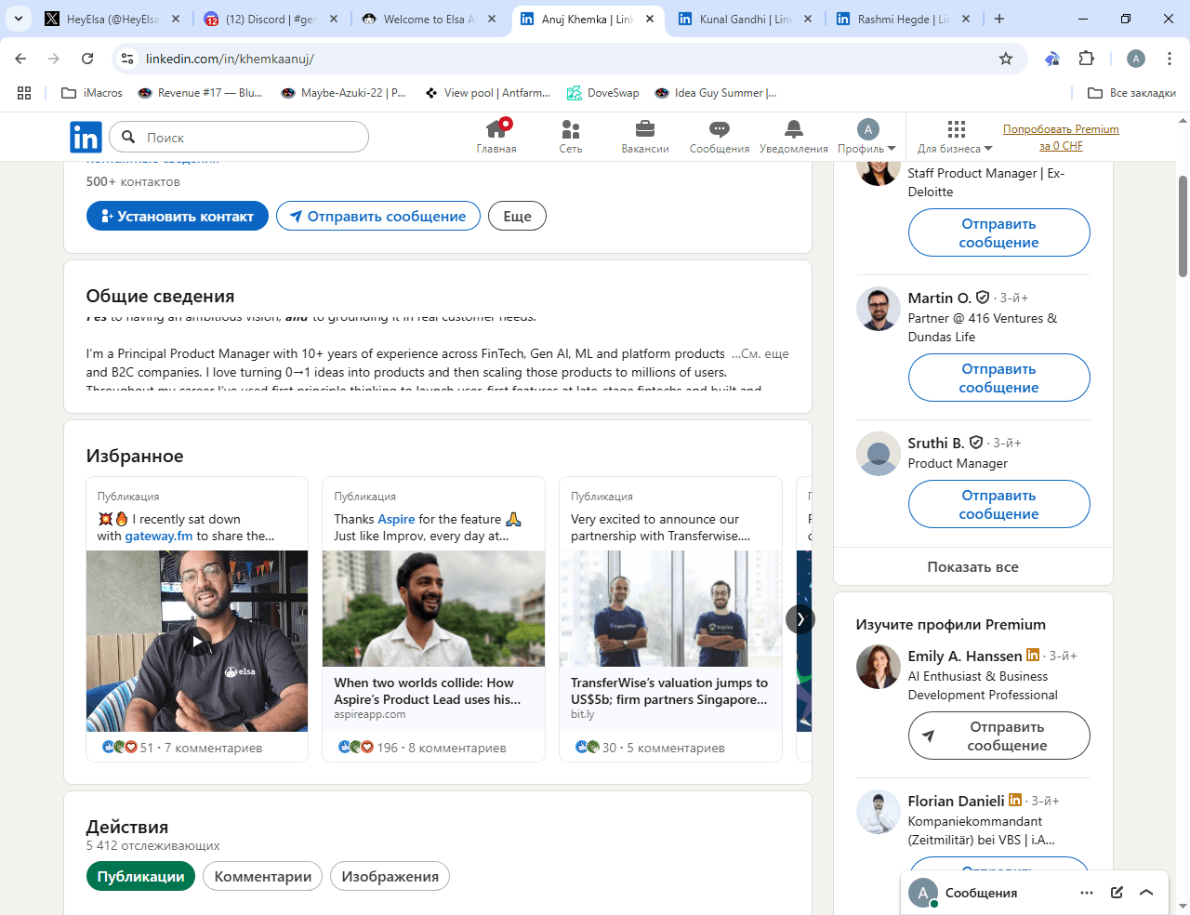The width and height of the screenshot is (1190, 915).
Task: Open Aspire mention link in post
Action: [396, 519]
